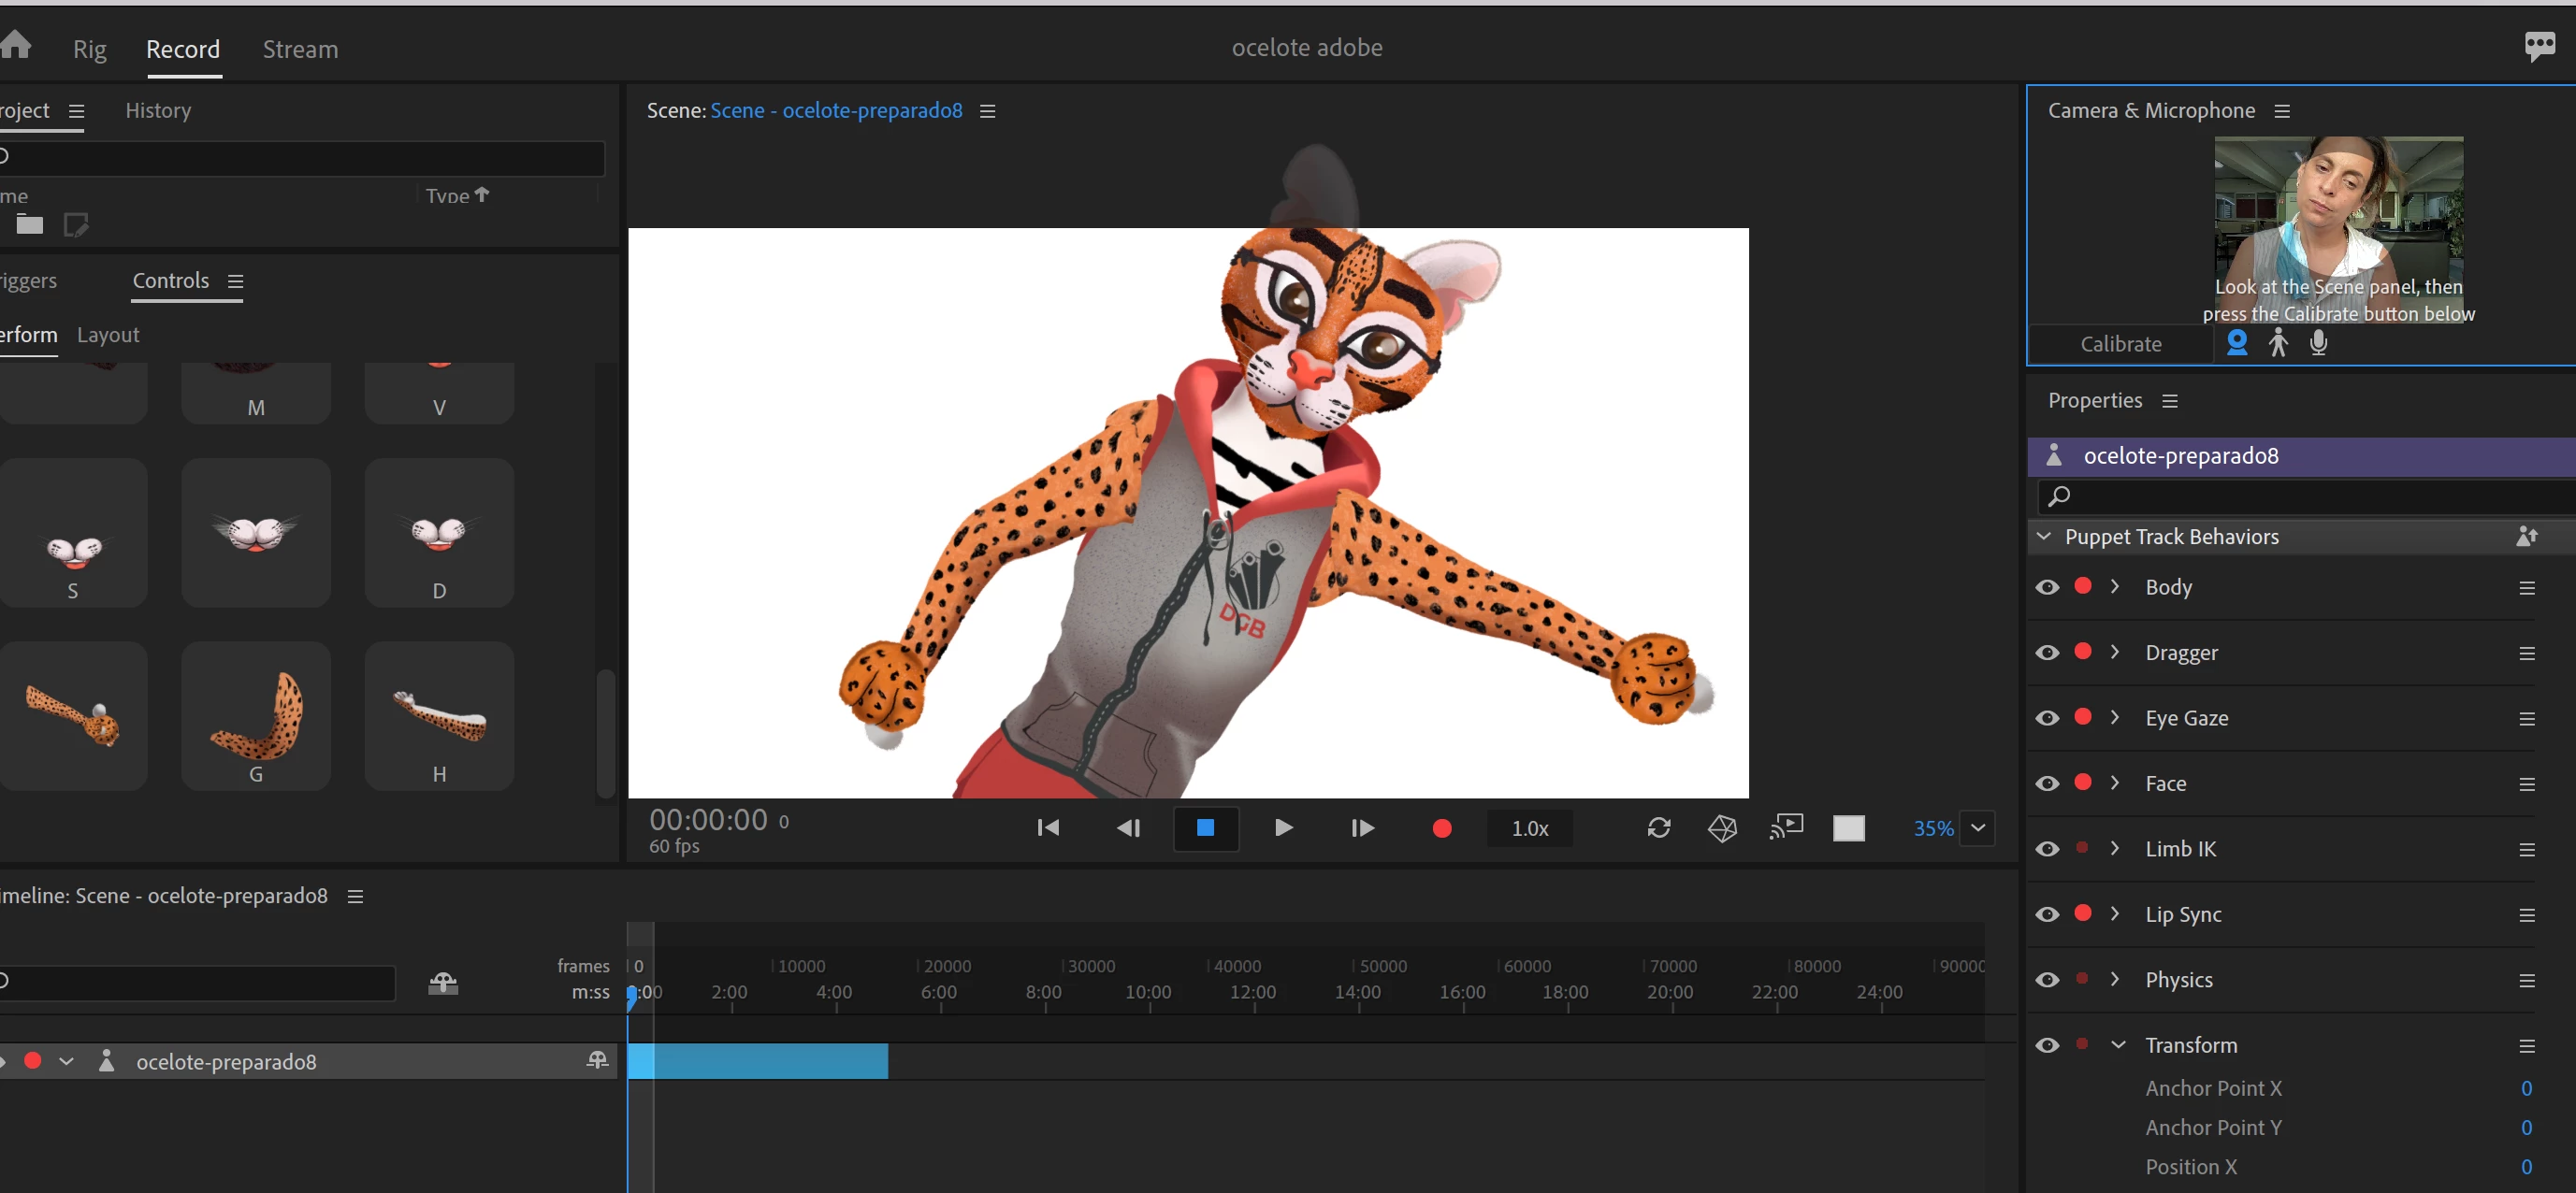Click the red Record button
The image size is (2576, 1193).
click(x=1441, y=828)
